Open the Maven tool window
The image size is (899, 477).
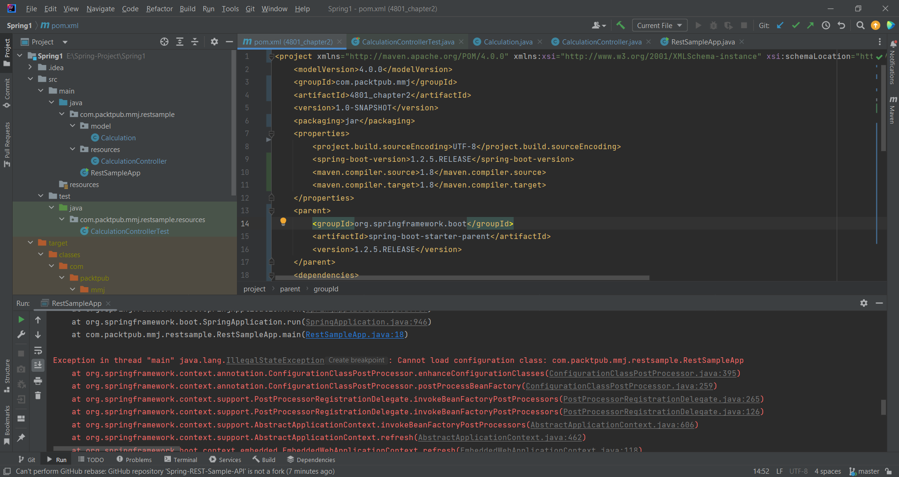coord(893,110)
